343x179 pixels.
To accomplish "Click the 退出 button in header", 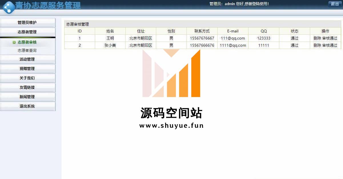I will [x=335, y=4].
